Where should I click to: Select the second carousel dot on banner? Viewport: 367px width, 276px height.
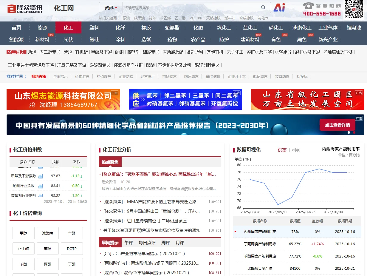(354, 132)
